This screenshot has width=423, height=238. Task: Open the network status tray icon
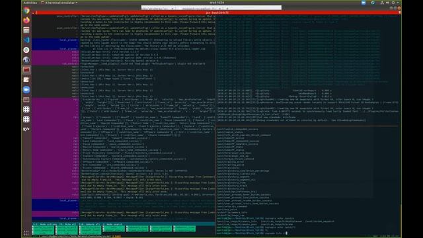click(x=382, y=3)
